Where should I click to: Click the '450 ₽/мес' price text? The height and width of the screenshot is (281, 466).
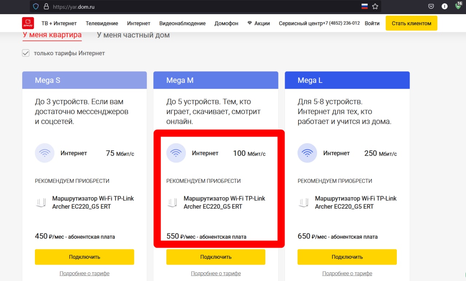[x=75, y=236]
